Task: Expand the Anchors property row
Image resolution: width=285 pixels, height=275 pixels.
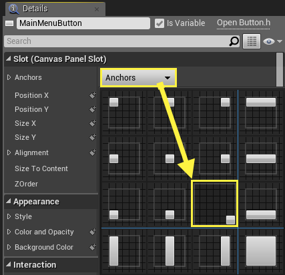Action: (x=9, y=77)
